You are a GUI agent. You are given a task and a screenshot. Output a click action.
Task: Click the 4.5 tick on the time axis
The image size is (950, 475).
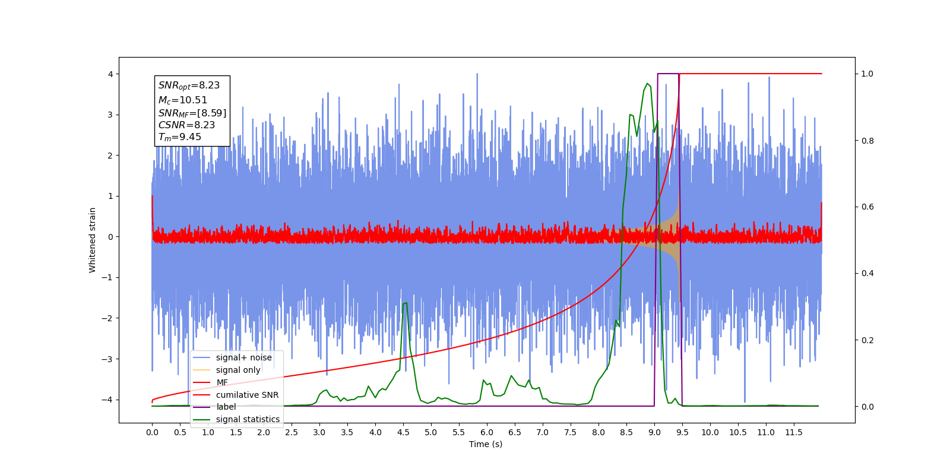[x=403, y=432]
